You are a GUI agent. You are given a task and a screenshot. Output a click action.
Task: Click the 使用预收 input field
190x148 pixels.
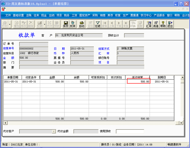click(x=130, y=132)
